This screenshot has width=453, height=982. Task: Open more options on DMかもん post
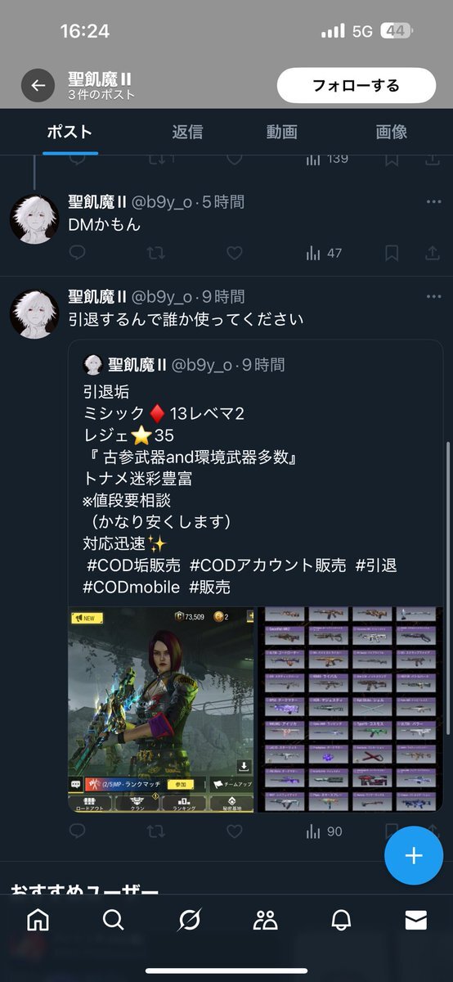click(433, 201)
